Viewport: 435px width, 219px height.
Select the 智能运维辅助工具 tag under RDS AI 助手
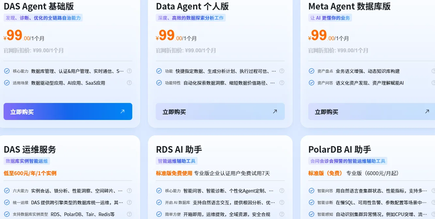pos(177,161)
